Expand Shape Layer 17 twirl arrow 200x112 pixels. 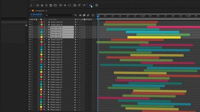[x=39, y=69]
